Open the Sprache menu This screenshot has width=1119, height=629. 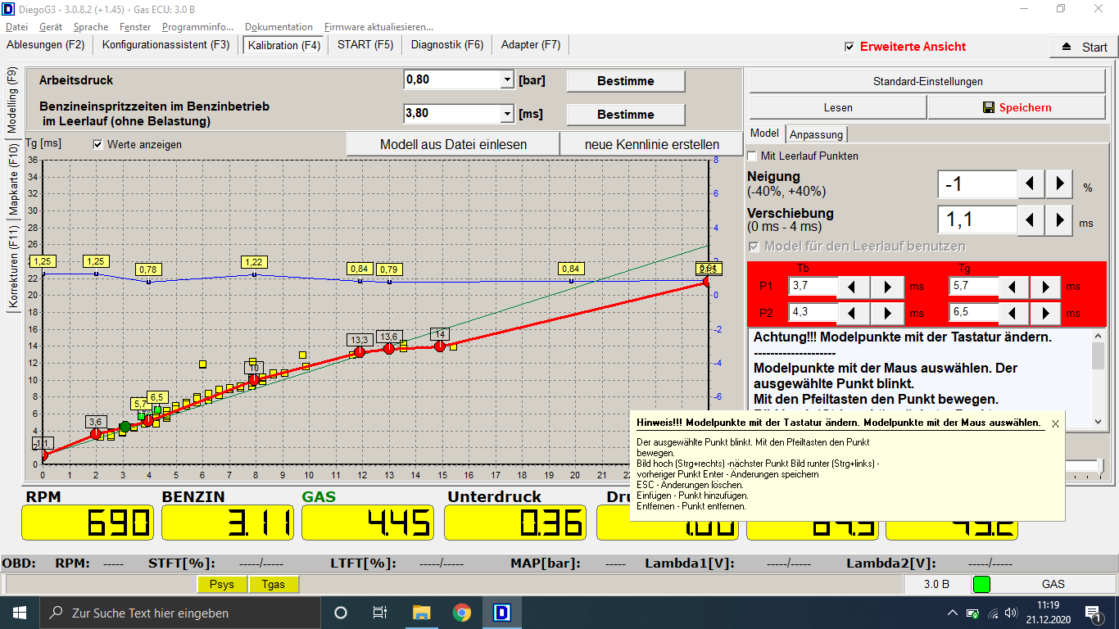91,27
